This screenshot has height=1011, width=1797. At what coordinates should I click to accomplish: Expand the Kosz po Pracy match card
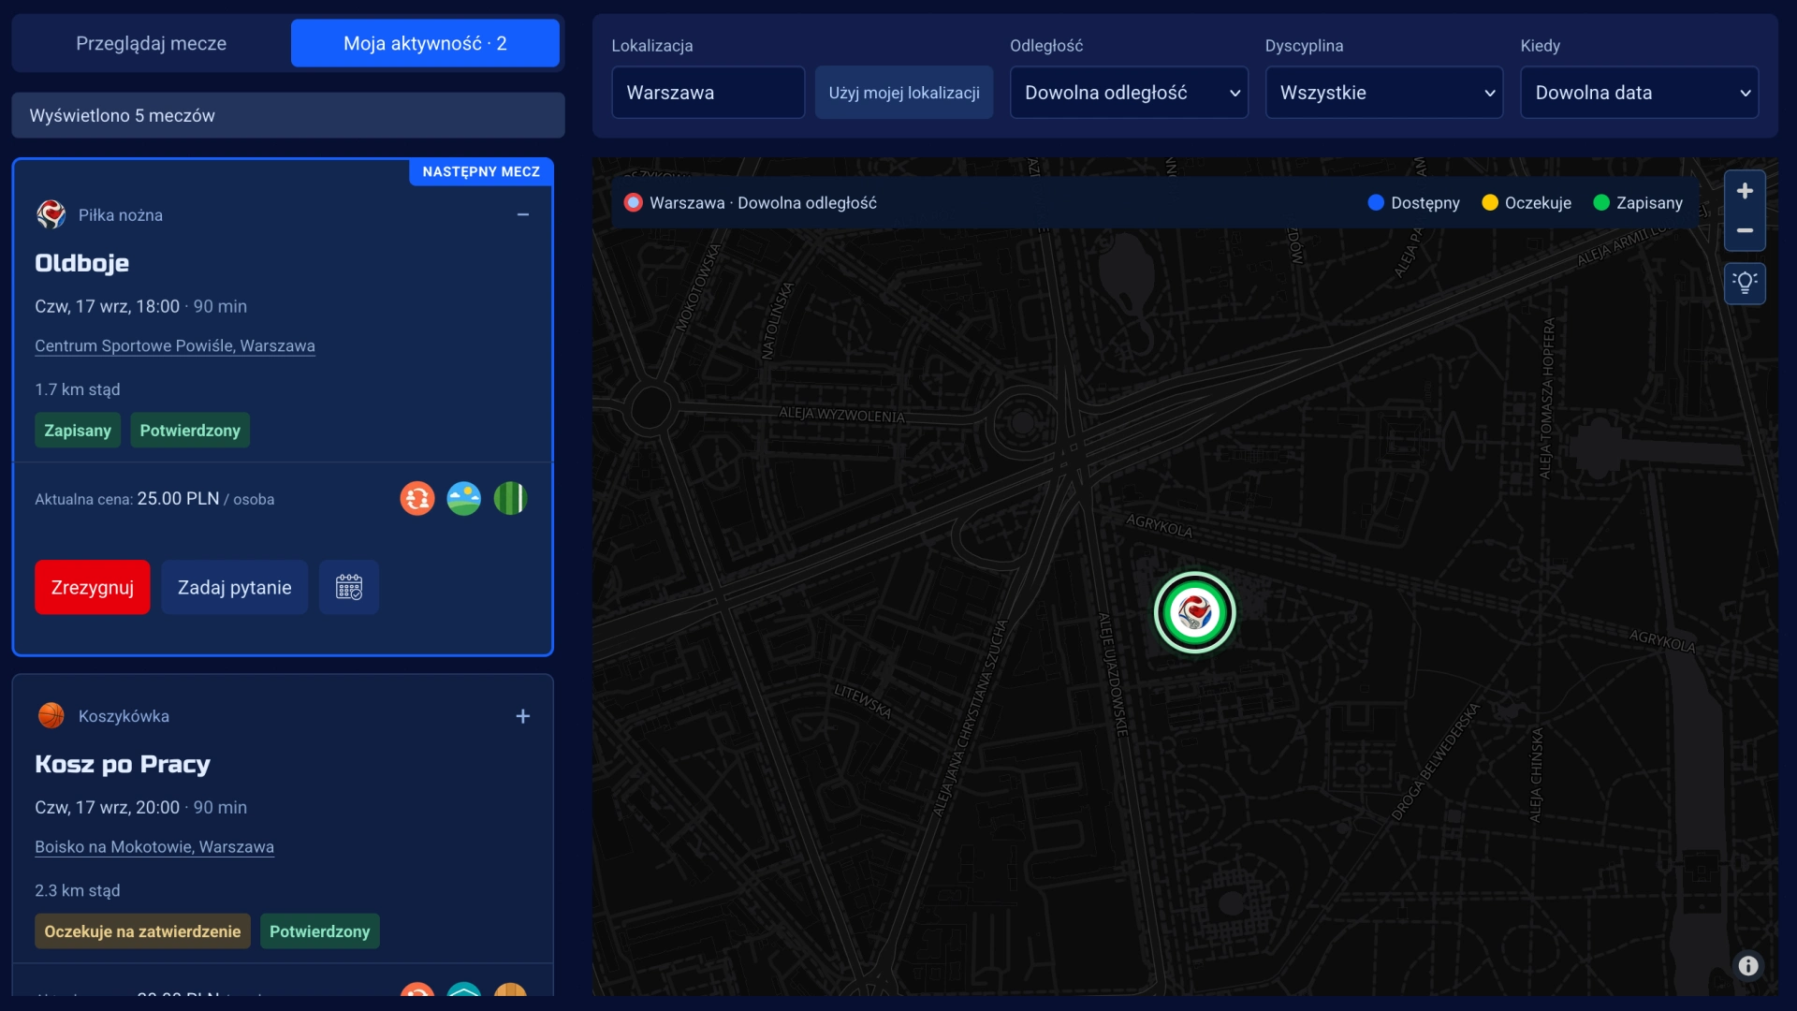click(523, 716)
